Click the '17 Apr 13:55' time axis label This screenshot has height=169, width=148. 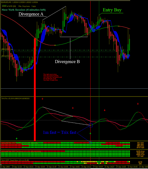(63, 167)
